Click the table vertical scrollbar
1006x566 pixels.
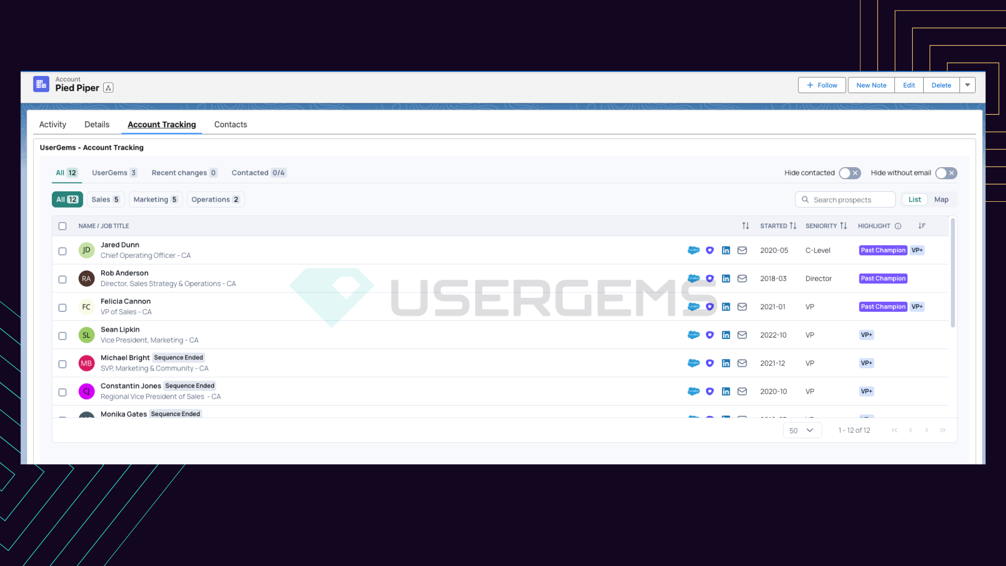pos(953,273)
